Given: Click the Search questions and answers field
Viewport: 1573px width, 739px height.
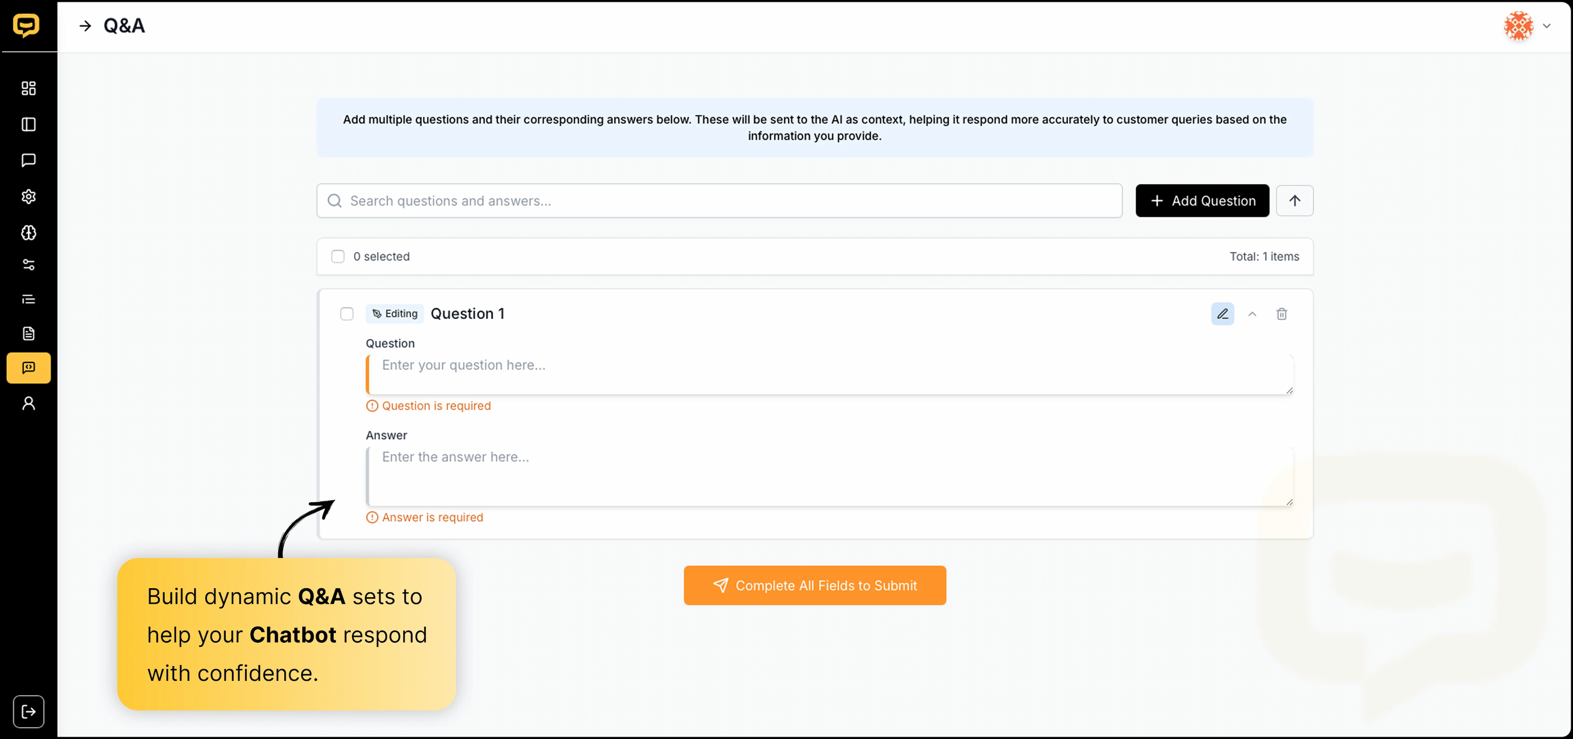Looking at the screenshot, I should (x=719, y=201).
